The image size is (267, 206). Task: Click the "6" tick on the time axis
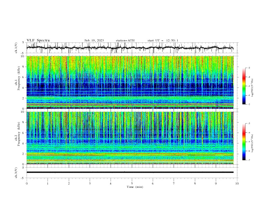(153, 183)
